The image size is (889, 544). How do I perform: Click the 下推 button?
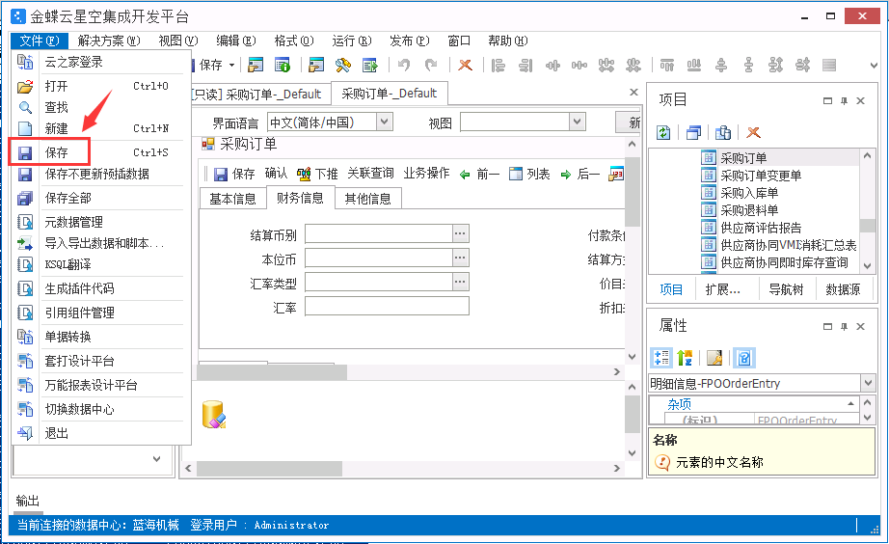[x=317, y=174]
